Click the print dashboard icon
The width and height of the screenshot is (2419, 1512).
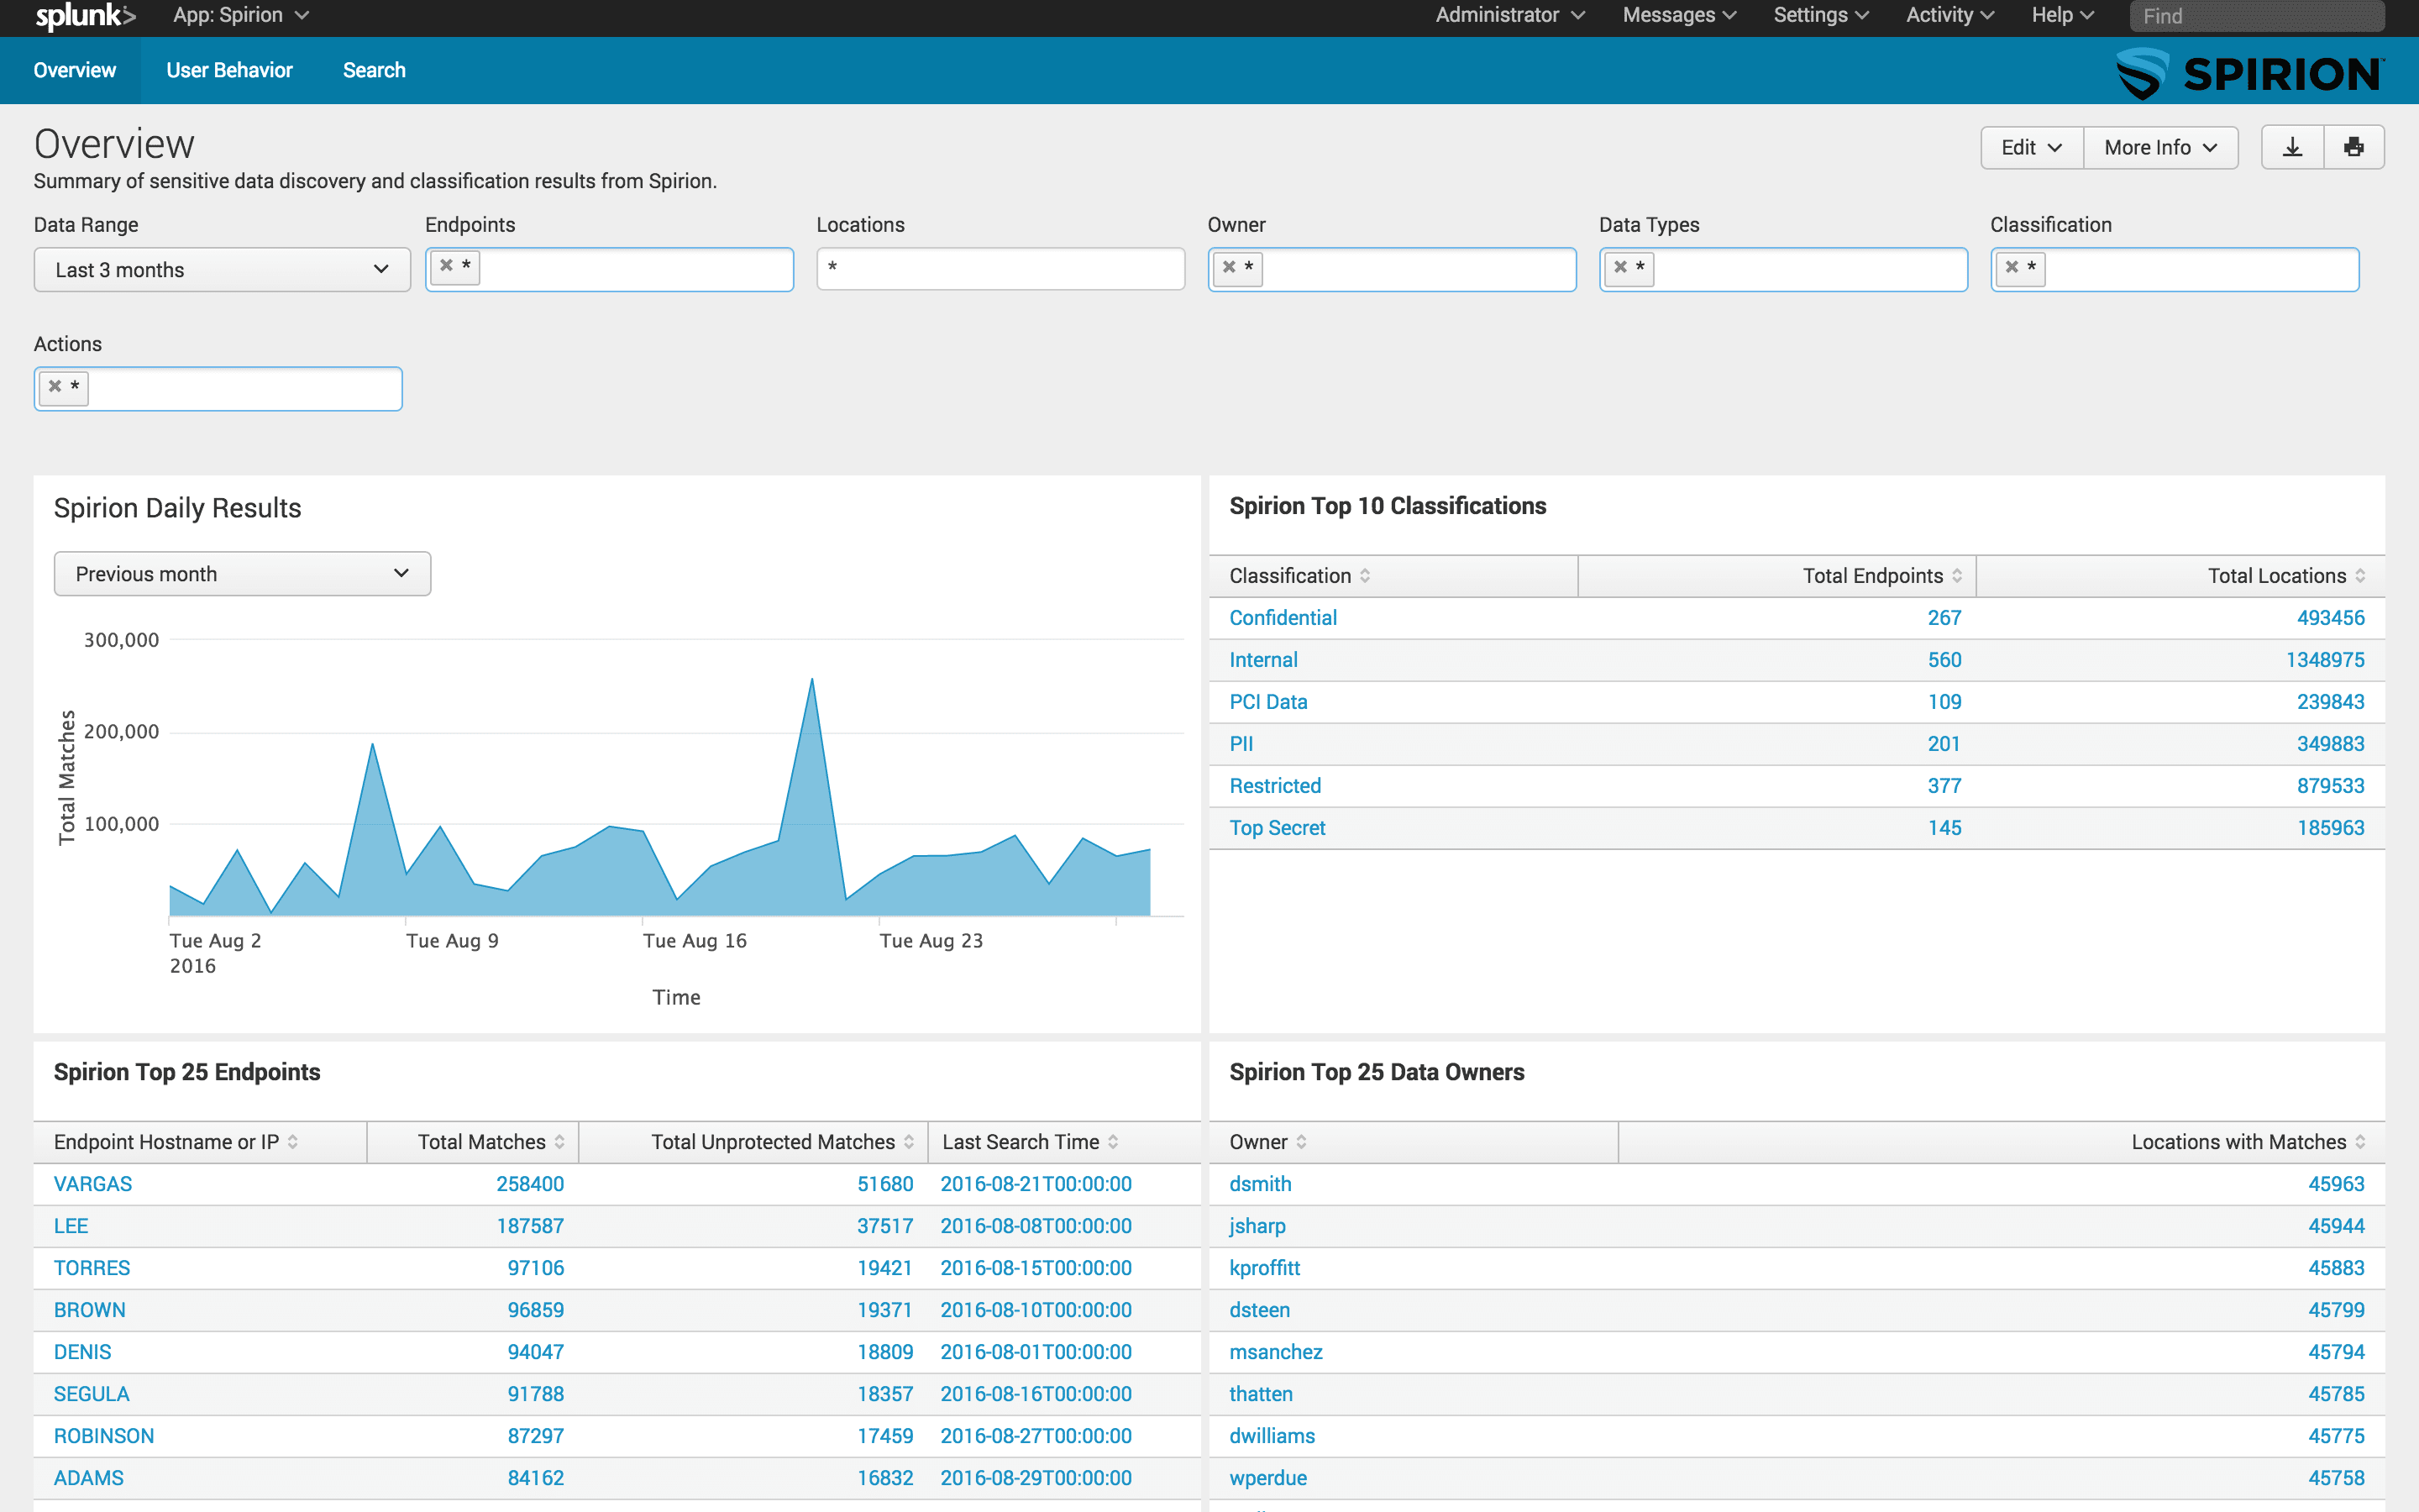[x=2353, y=148]
